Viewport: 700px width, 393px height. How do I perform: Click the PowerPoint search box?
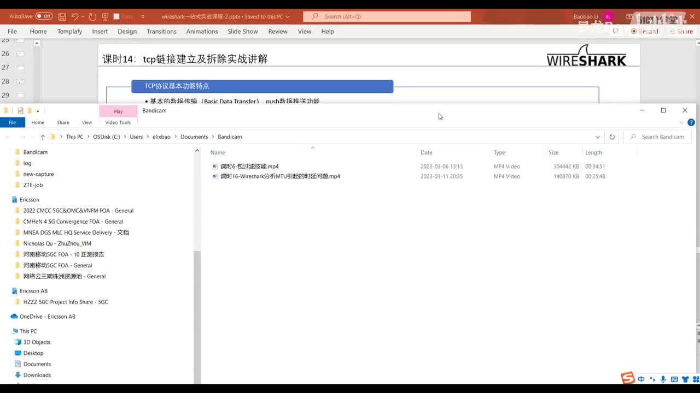click(x=387, y=16)
